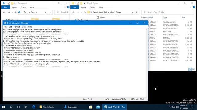
Task: Open Notepad Format menu
Action: tap(17, 27)
